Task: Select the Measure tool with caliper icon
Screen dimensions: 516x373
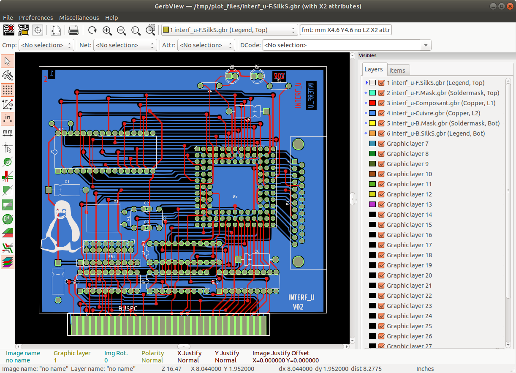Action: coord(8,75)
